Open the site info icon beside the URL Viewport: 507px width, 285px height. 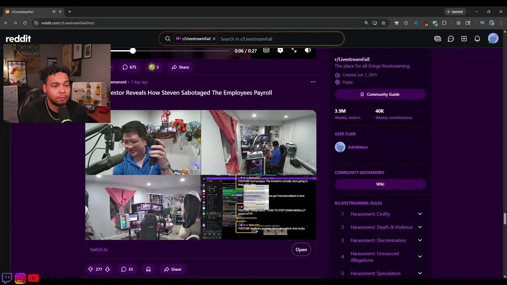tap(36, 23)
